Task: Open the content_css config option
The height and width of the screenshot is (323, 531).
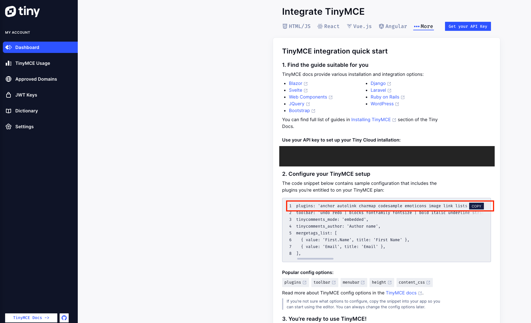Action: coord(414,283)
